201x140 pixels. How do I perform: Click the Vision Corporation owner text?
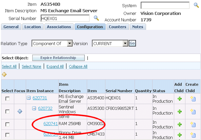[161, 13]
